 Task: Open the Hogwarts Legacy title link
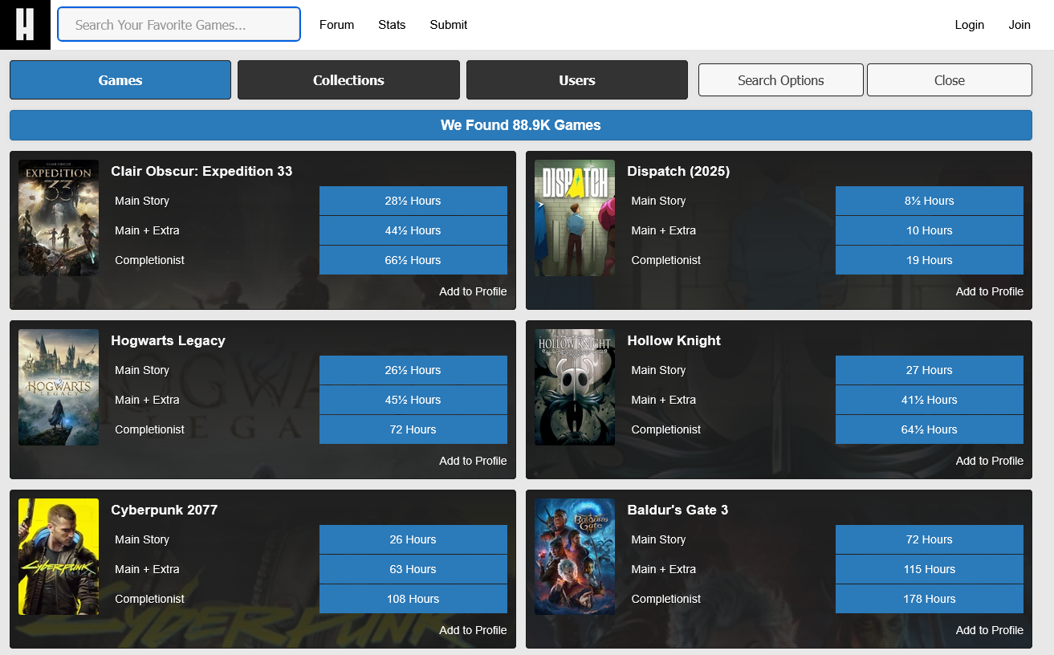click(168, 340)
